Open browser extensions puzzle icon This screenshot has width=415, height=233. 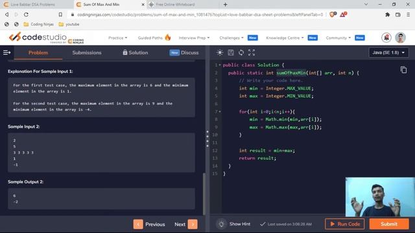point(388,15)
